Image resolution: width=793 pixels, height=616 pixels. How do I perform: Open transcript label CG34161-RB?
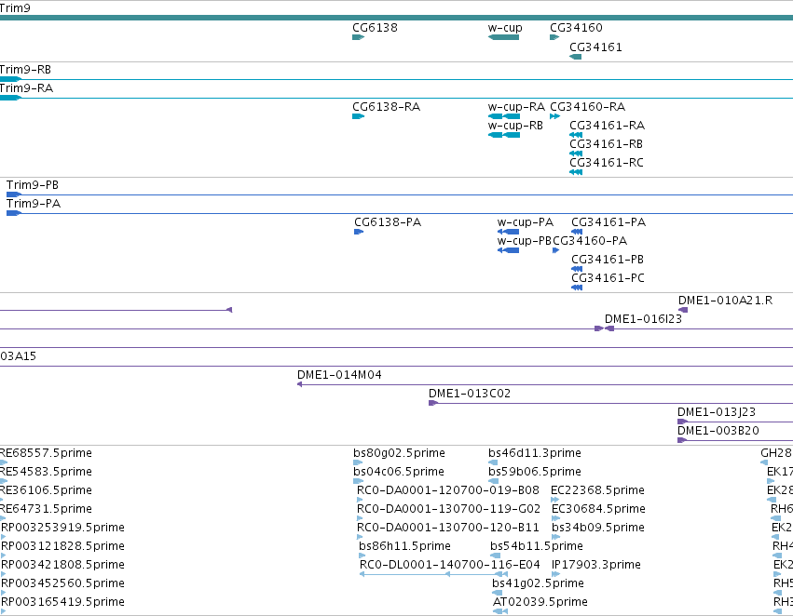(x=607, y=144)
